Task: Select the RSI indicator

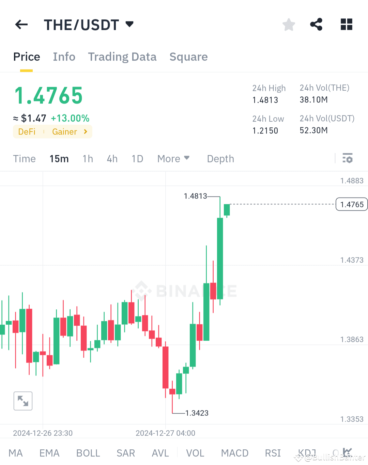Action: point(273,453)
